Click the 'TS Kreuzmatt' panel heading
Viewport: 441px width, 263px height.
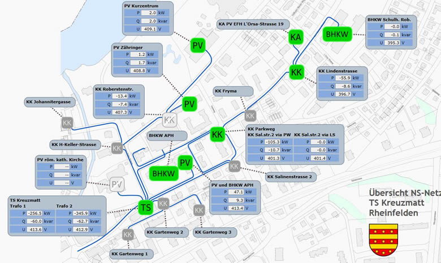pos(25,200)
